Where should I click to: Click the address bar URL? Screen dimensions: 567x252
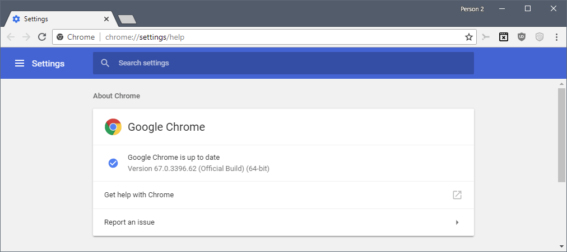145,37
